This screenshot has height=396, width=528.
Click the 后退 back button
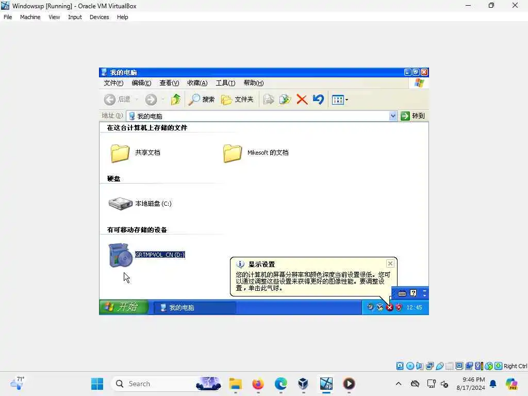tap(117, 100)
